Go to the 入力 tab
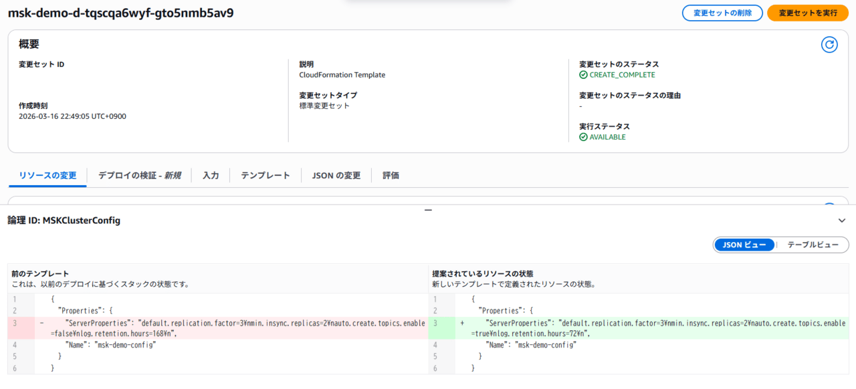 tap(211, 176)
